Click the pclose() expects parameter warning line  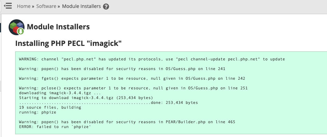[133, 88]
